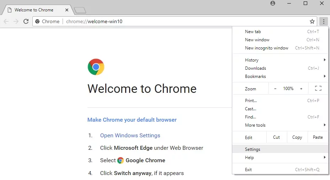Open Downloads from the menu
The width and height of the screenshot is (330, 180).
click(x=280, y=68)
